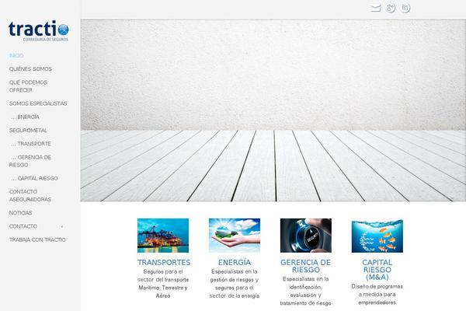Select Trabaja con Tractio menu item
The width and height of the screenshot is (466, 311).
[37, 239]
